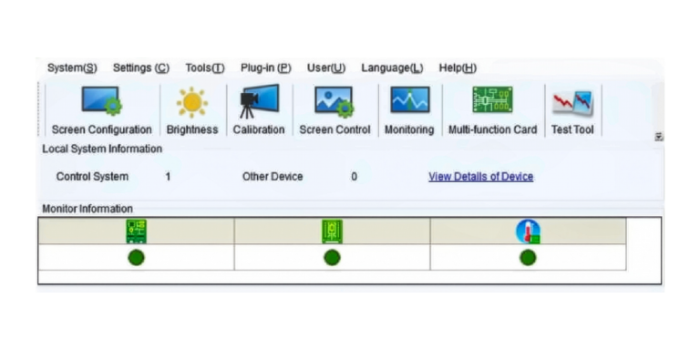The width and height of the screenshot is (700, 350).
Task: Click sending card icon in Monitor Information
Action: (x=136, y=232)
